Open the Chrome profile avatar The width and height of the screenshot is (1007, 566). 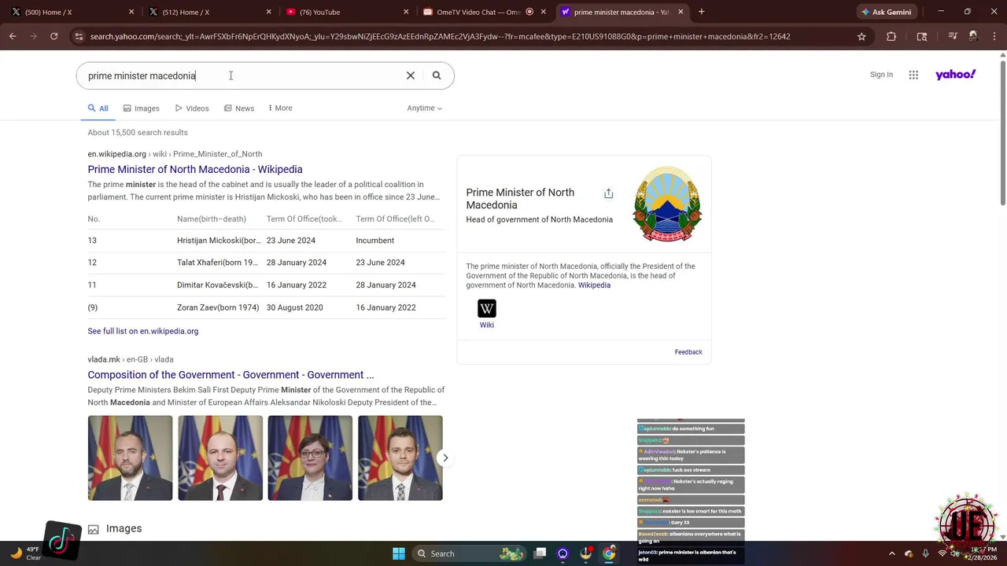point(973,36)
